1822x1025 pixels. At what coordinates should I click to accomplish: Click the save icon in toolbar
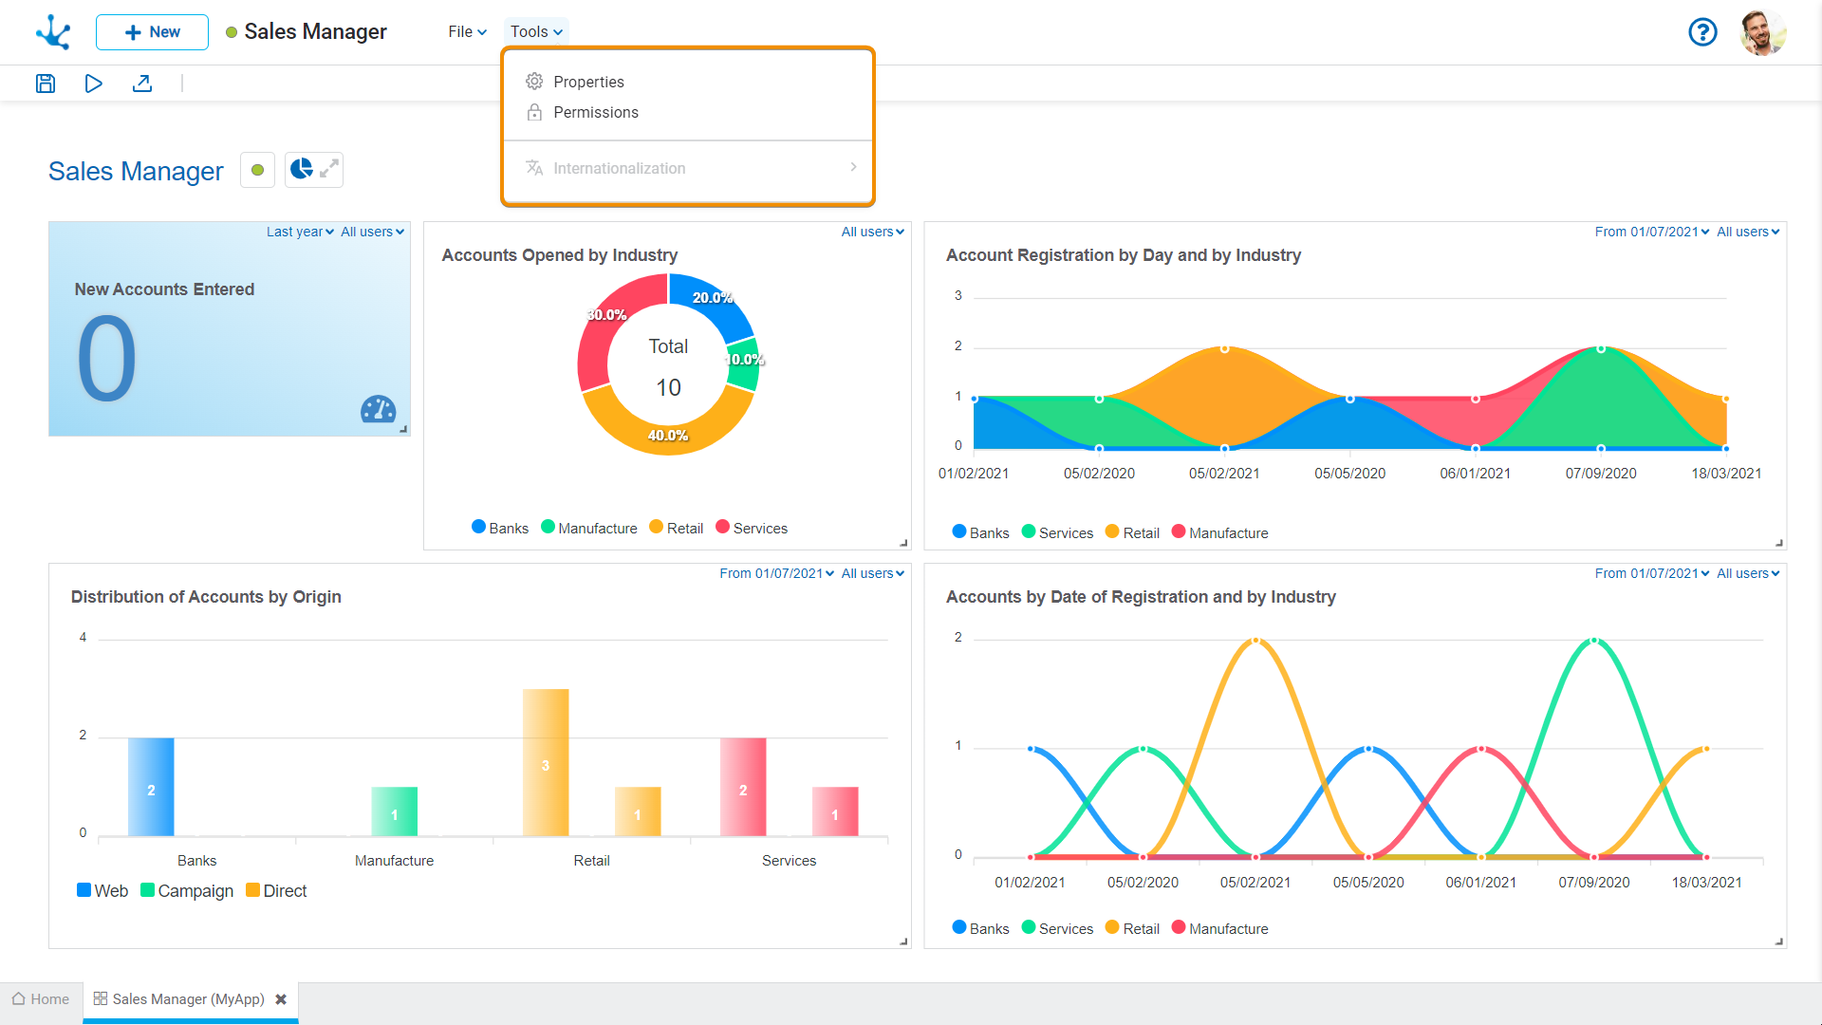pyautogui.click(x=46, y=84)
